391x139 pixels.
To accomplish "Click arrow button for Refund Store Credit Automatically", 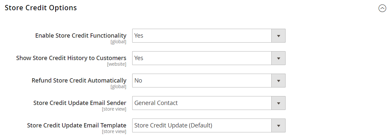I will click(x=278, y=81).
